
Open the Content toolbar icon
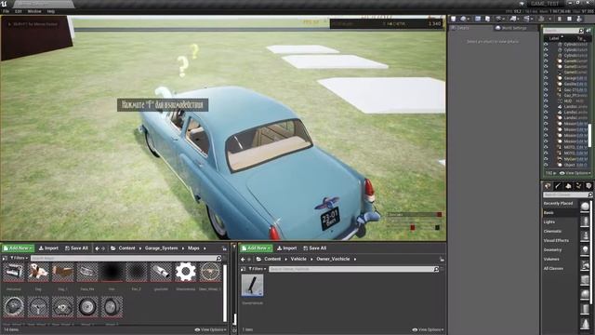(478, 19)
